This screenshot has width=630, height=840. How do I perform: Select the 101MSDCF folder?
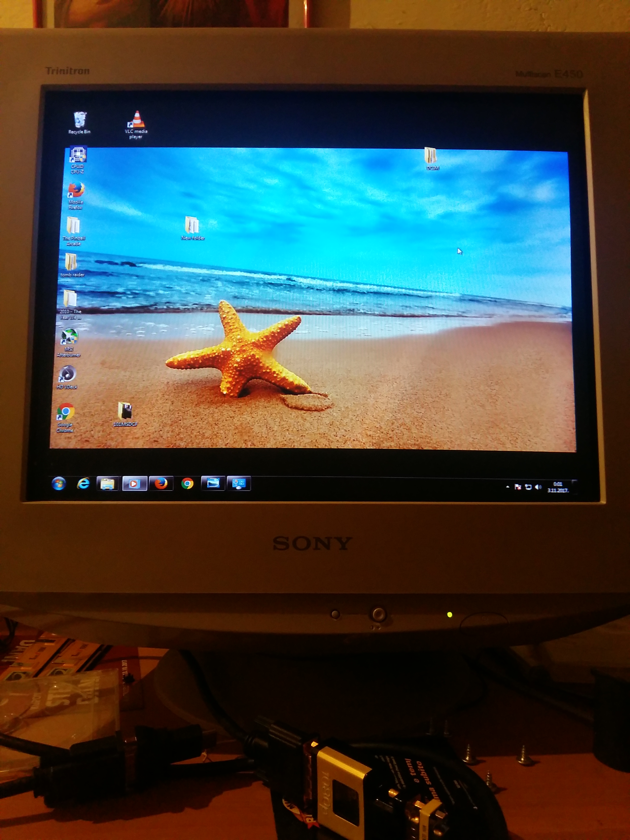(125, 412)
